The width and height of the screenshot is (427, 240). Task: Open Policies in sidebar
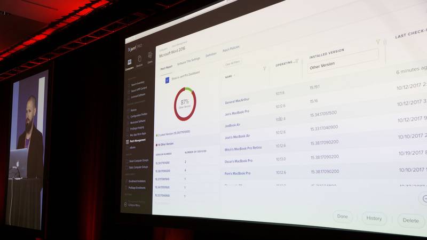[x=134, y=110]
